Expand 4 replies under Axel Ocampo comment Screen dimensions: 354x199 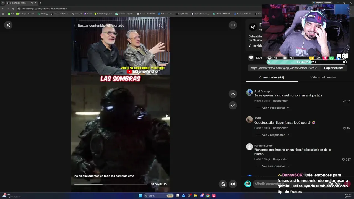275,108
